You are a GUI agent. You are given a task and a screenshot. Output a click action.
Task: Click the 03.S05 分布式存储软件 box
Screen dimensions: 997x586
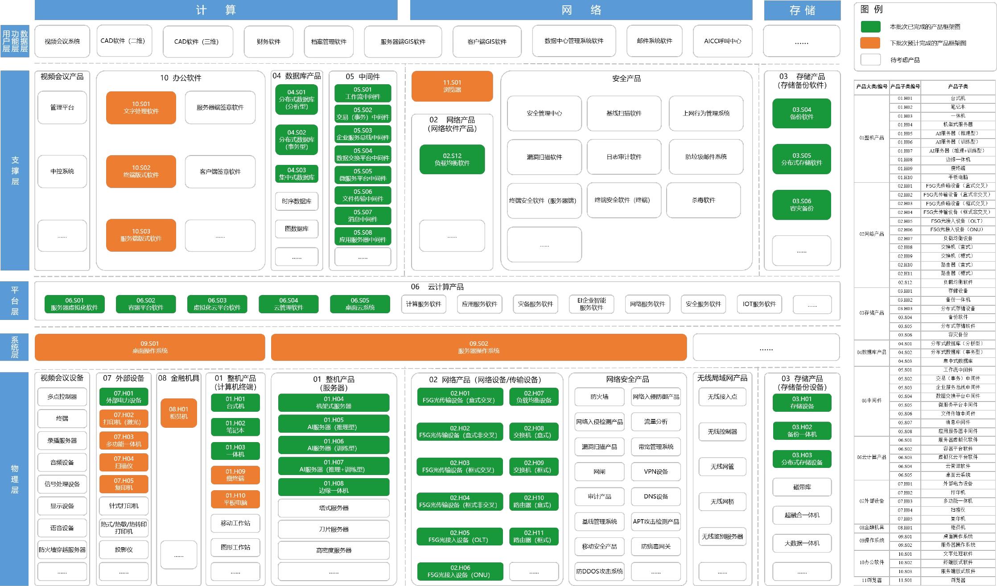coord(801,159)
